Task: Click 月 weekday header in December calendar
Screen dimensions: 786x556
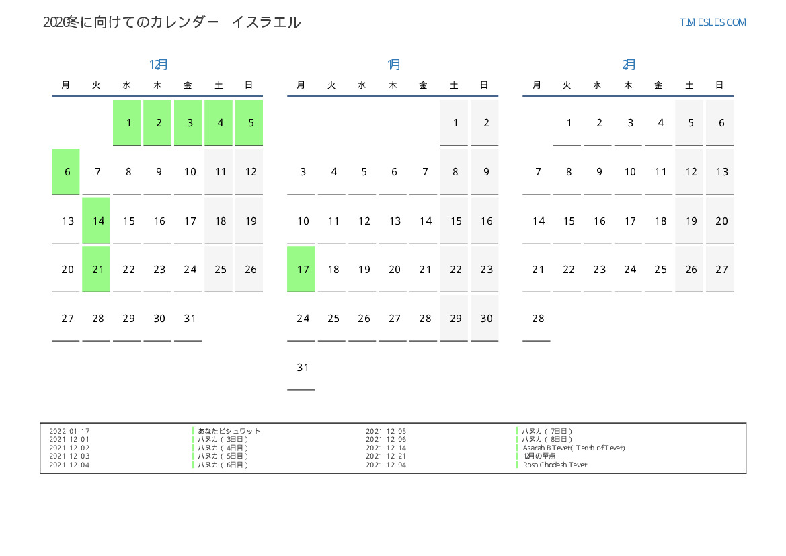Action: pos(66,85)
